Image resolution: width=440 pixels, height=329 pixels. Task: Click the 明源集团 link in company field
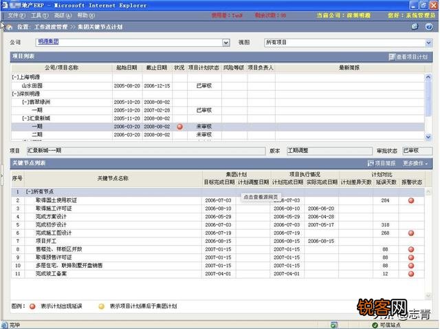tap(48, 42)
